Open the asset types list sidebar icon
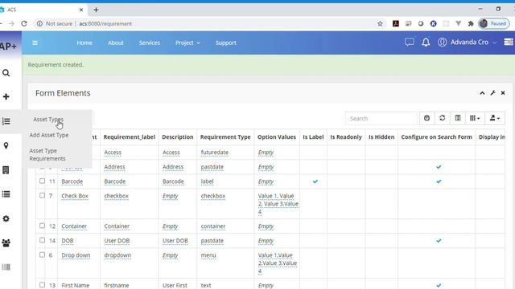 6,121
